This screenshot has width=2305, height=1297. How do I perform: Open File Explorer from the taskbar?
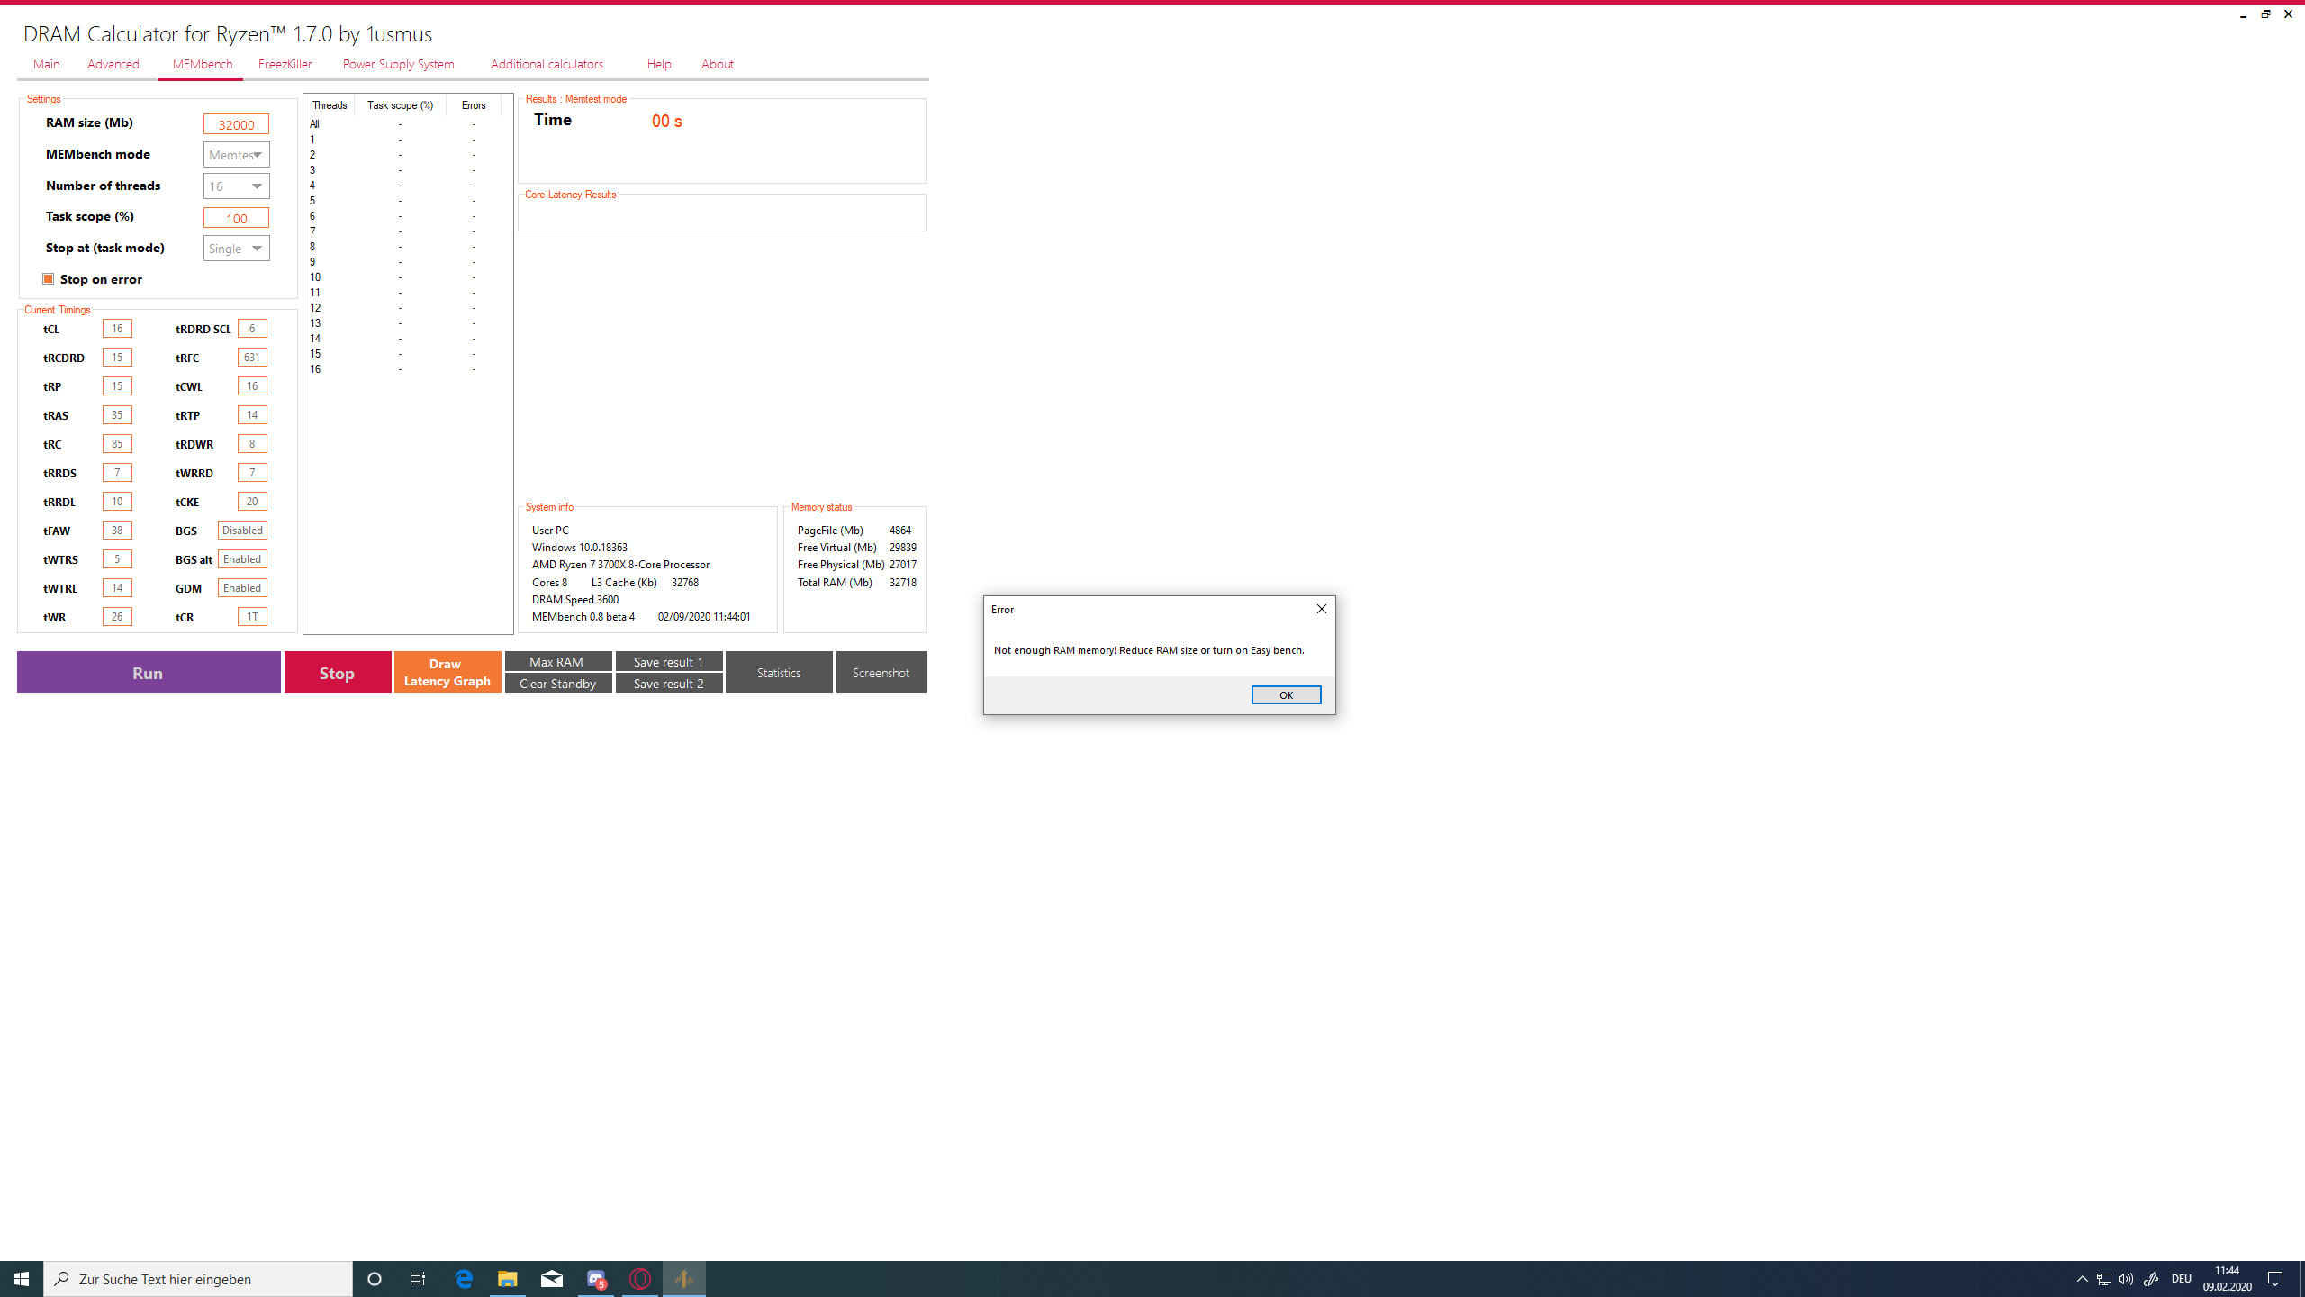click(508, 1279)
